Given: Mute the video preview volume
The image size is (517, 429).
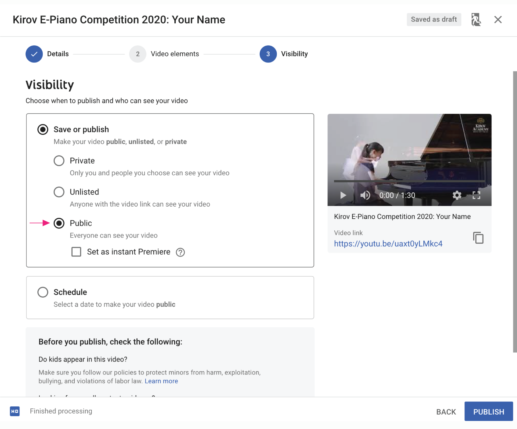Looking at the screenshot, I should 365,195.
